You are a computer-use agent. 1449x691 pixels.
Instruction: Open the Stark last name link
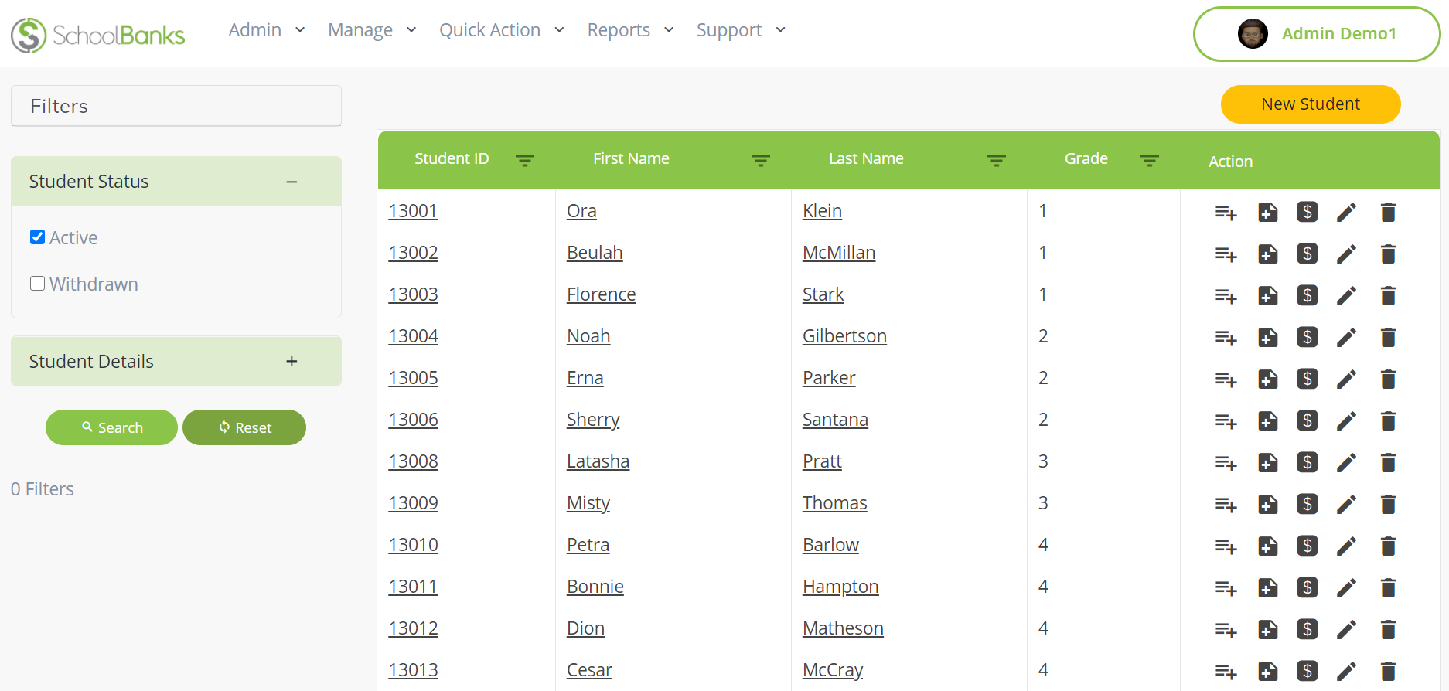(823, 294)
